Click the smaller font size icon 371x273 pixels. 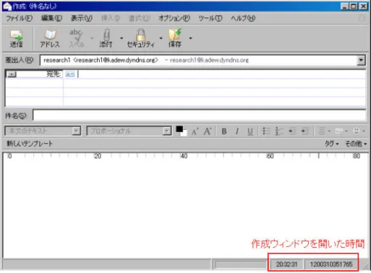[195, 131]
